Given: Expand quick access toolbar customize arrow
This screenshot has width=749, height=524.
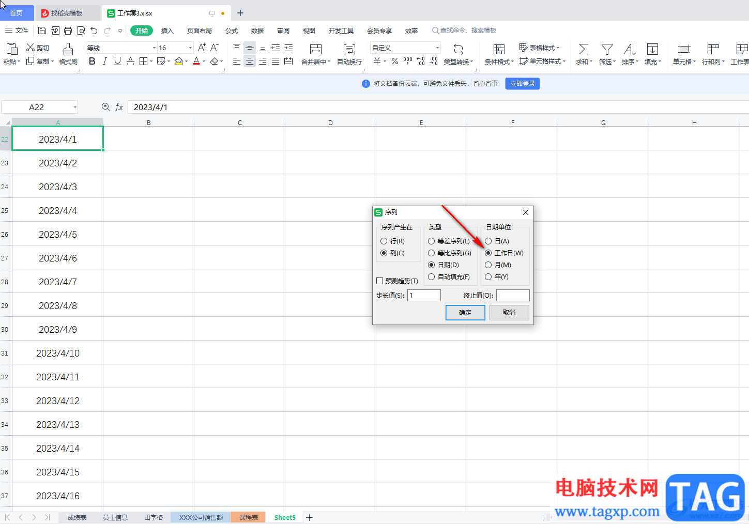Looking at the screenshot, I should coord(120,30).
